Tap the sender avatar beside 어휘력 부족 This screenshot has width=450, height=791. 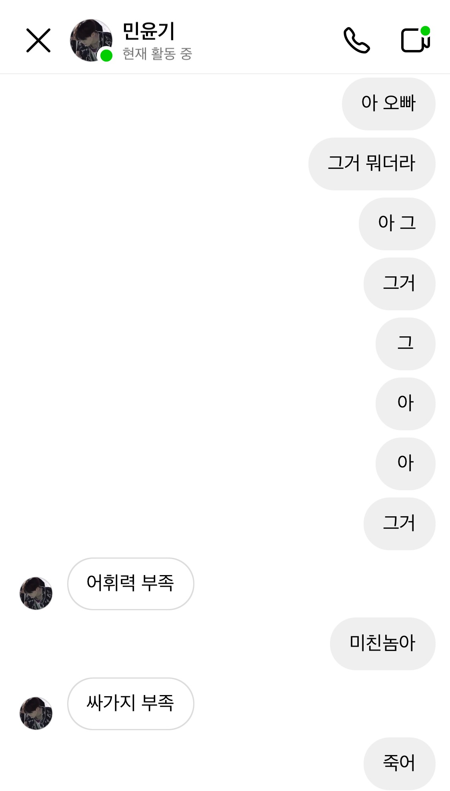pyautogui.click(x=36, y=593)
